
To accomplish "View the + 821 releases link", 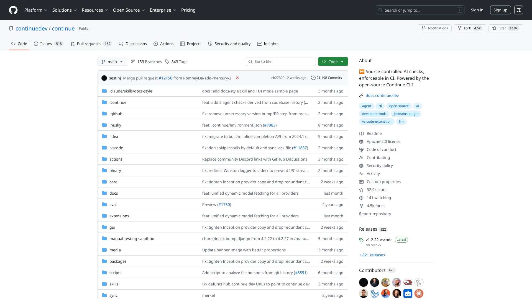I will coord(372,255).
